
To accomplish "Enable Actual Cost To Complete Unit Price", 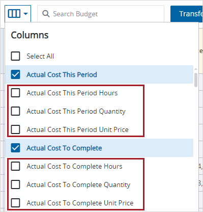I will click(x=15, y=203).
